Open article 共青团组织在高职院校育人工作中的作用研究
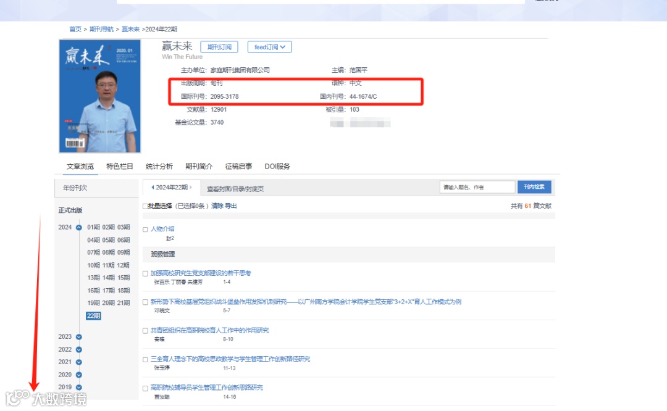This screenshot has width=667, height=411. click(210, 330)
